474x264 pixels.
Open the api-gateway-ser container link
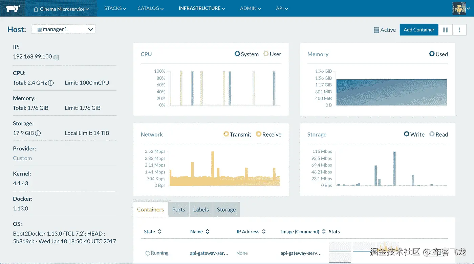click(x=209, y=253)
